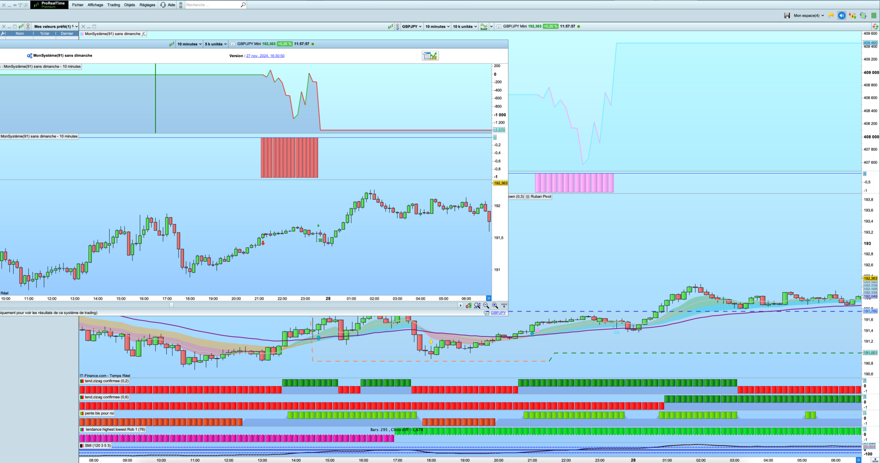Sort list by the Dernier column
Viewport: 880px width, 463px height.
67,34
